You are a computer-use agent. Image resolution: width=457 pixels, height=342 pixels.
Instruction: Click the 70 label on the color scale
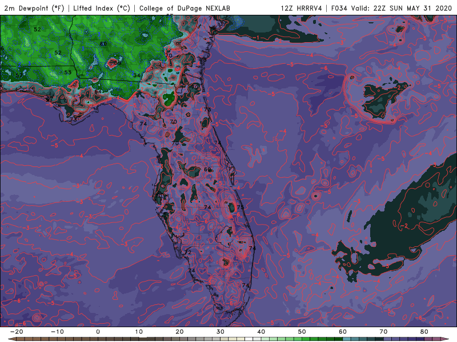(x=383, y=332)
